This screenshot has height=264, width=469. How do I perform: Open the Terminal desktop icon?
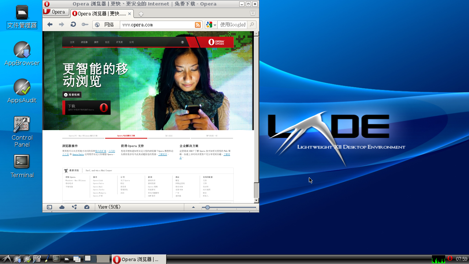pyautogui.click(x=22, y=166)
